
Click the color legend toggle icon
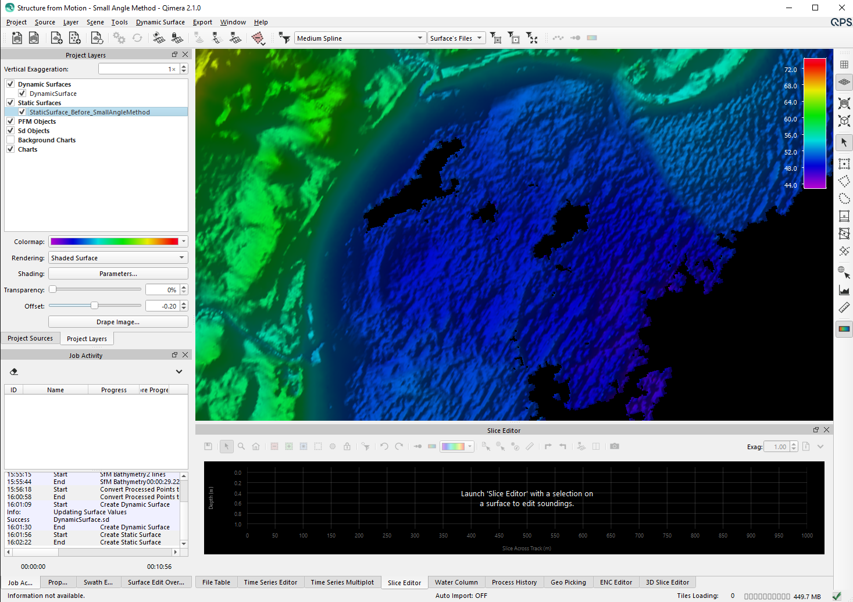click(844, 329)
